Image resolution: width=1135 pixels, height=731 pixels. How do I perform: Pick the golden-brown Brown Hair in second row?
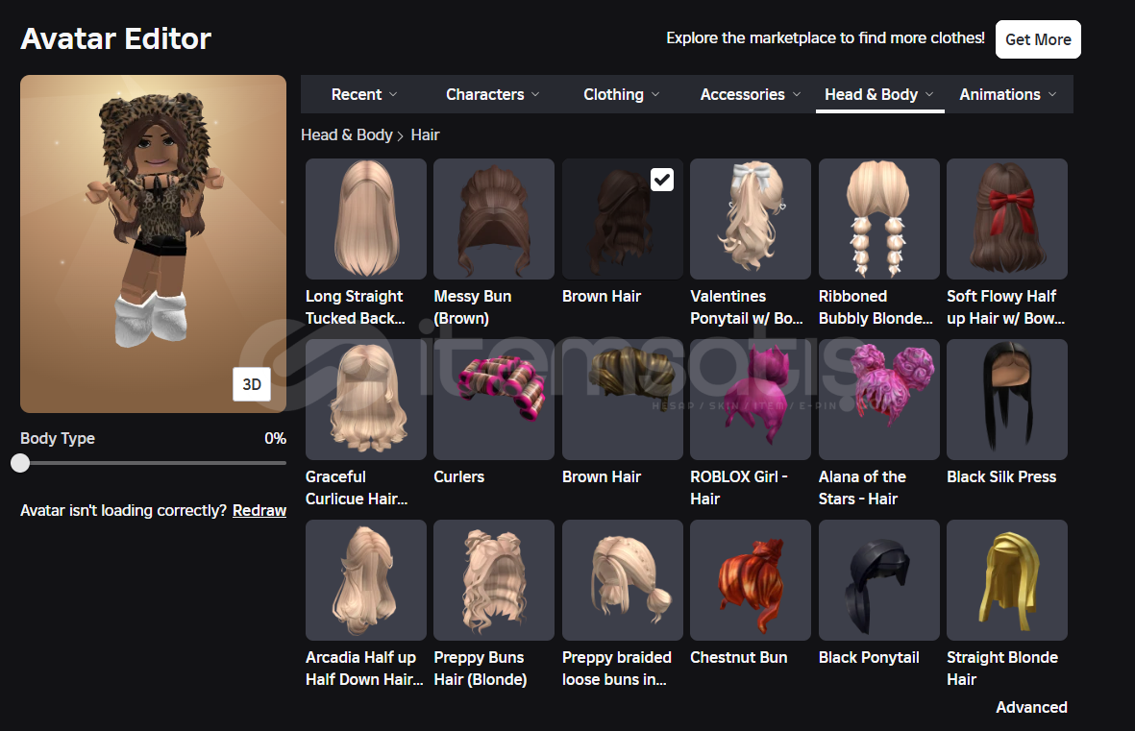pos(623,400)
